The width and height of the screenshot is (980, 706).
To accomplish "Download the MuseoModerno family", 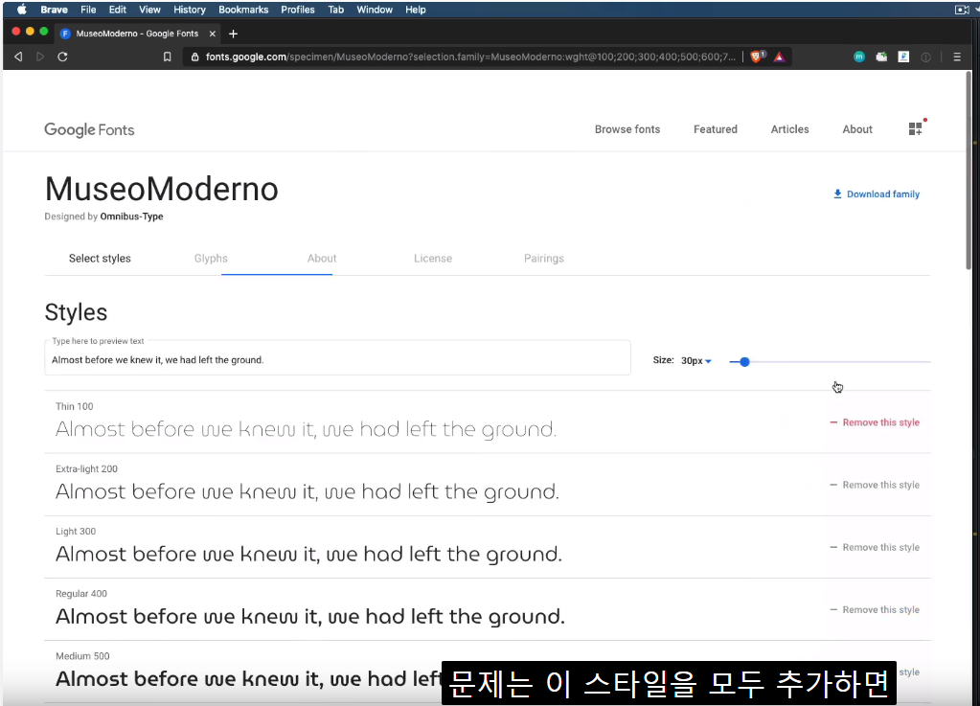I will (877, 194).
